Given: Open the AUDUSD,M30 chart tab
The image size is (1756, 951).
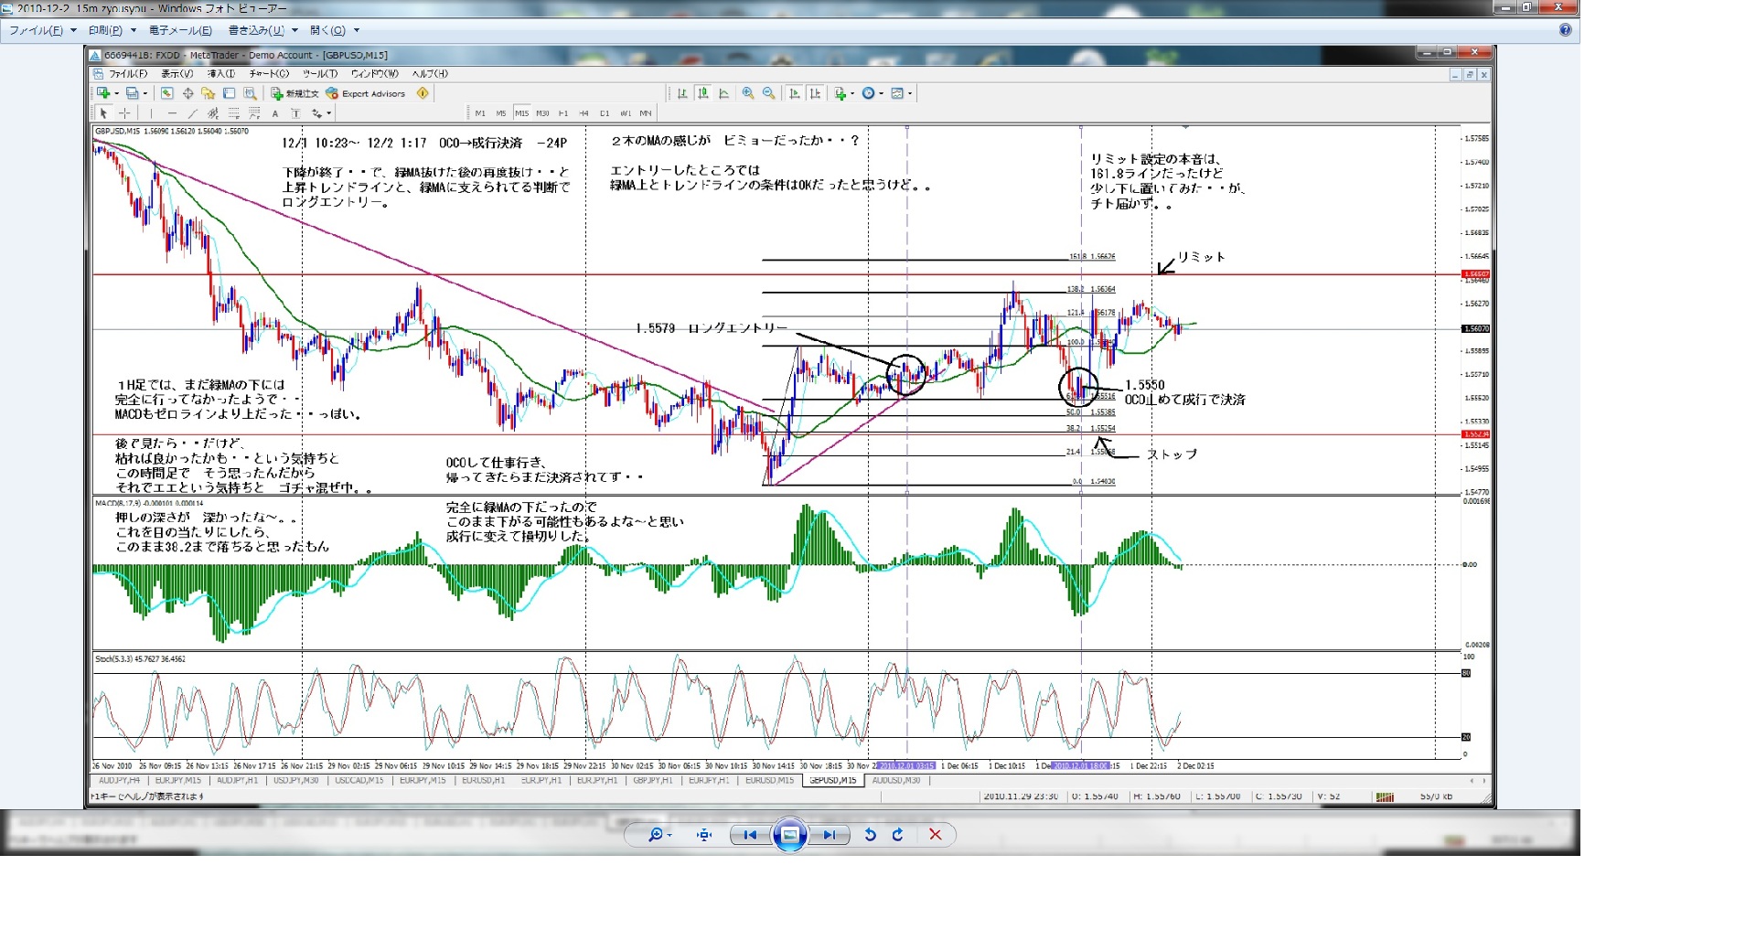Looking at the screenshot, I should coord(896,781).
